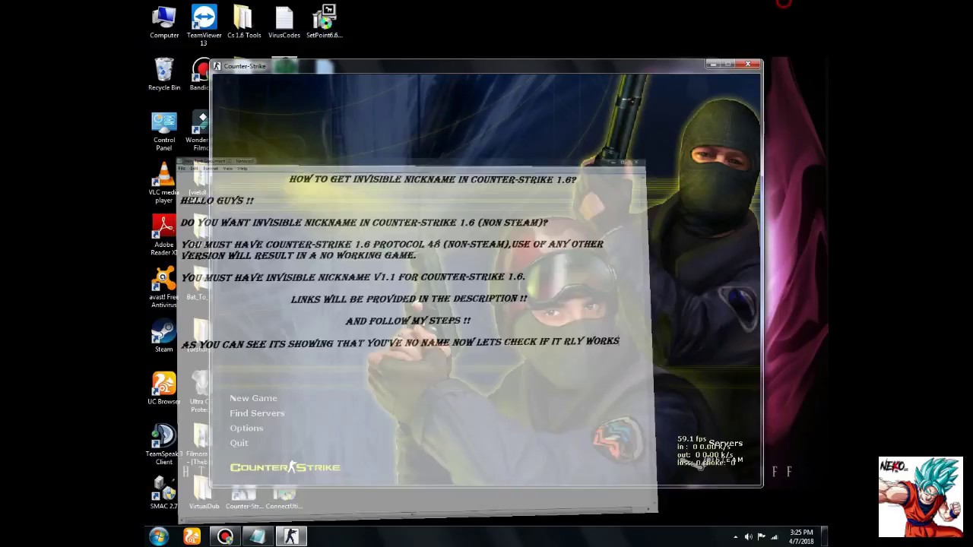Screen dimensions: 973x547
Task: Maximize the Counter-Strike window
Action: [727, 65]
